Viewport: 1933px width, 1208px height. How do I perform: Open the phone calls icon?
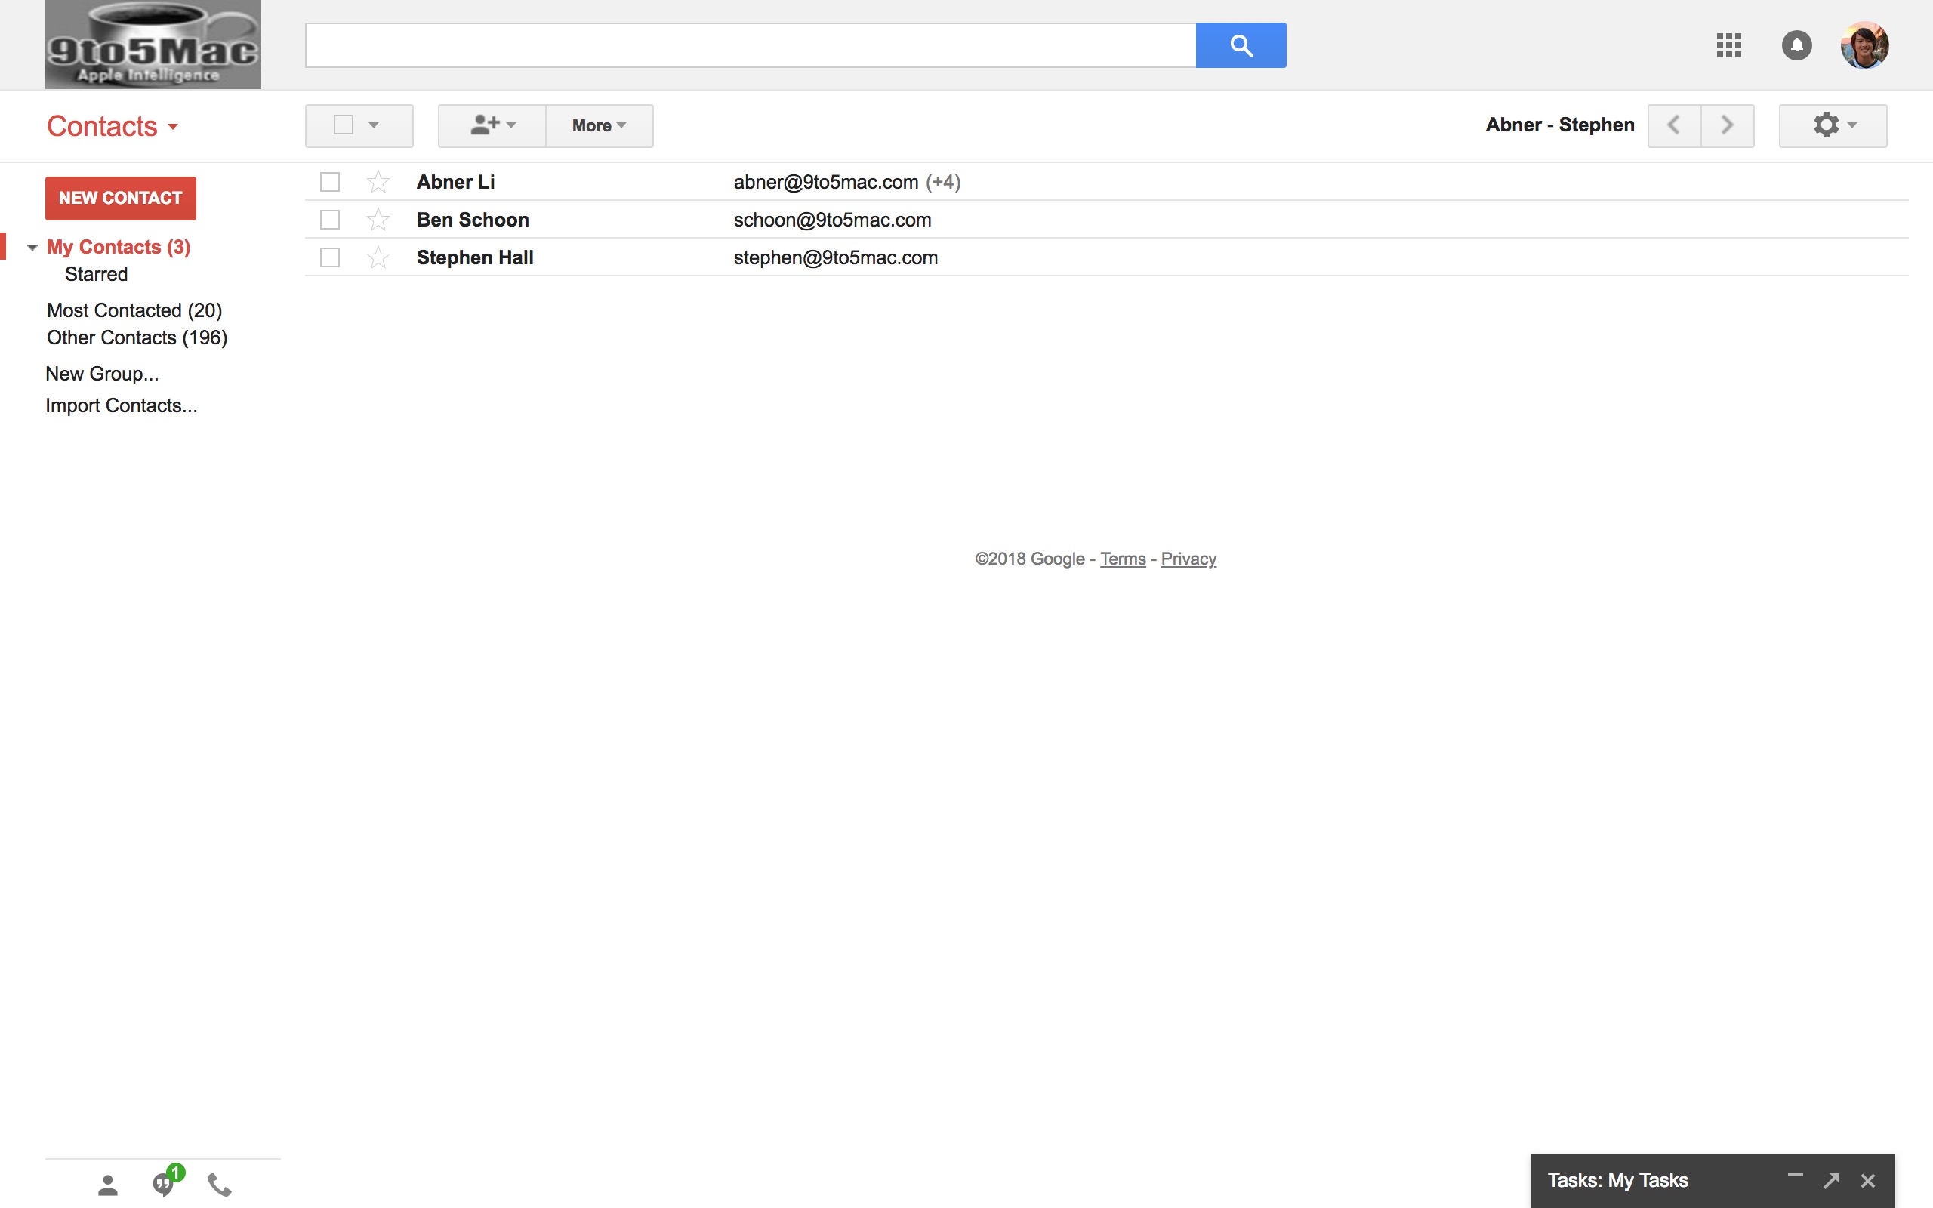tap(220, 1184)
